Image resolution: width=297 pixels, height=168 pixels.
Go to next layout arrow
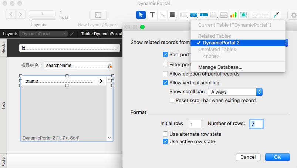tap(21, 14)
